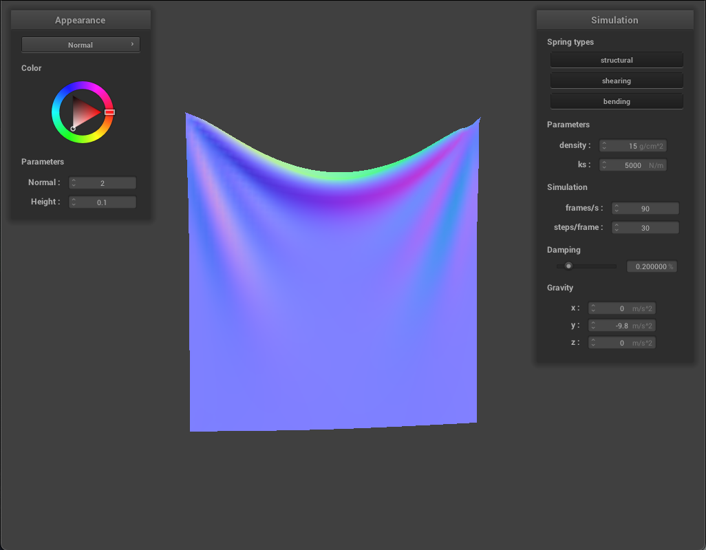Image resolution: width=706 pixels, height=550 pixels.
Task: Click the ks spring constant field
Action: click(632, 165)
